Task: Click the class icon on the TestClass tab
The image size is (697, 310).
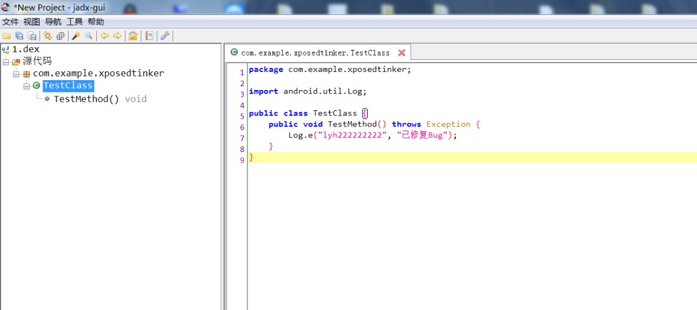Action: click(234, 52)
